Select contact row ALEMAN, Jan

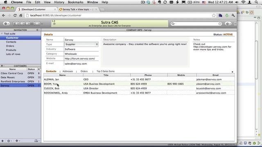coord(139,80)
